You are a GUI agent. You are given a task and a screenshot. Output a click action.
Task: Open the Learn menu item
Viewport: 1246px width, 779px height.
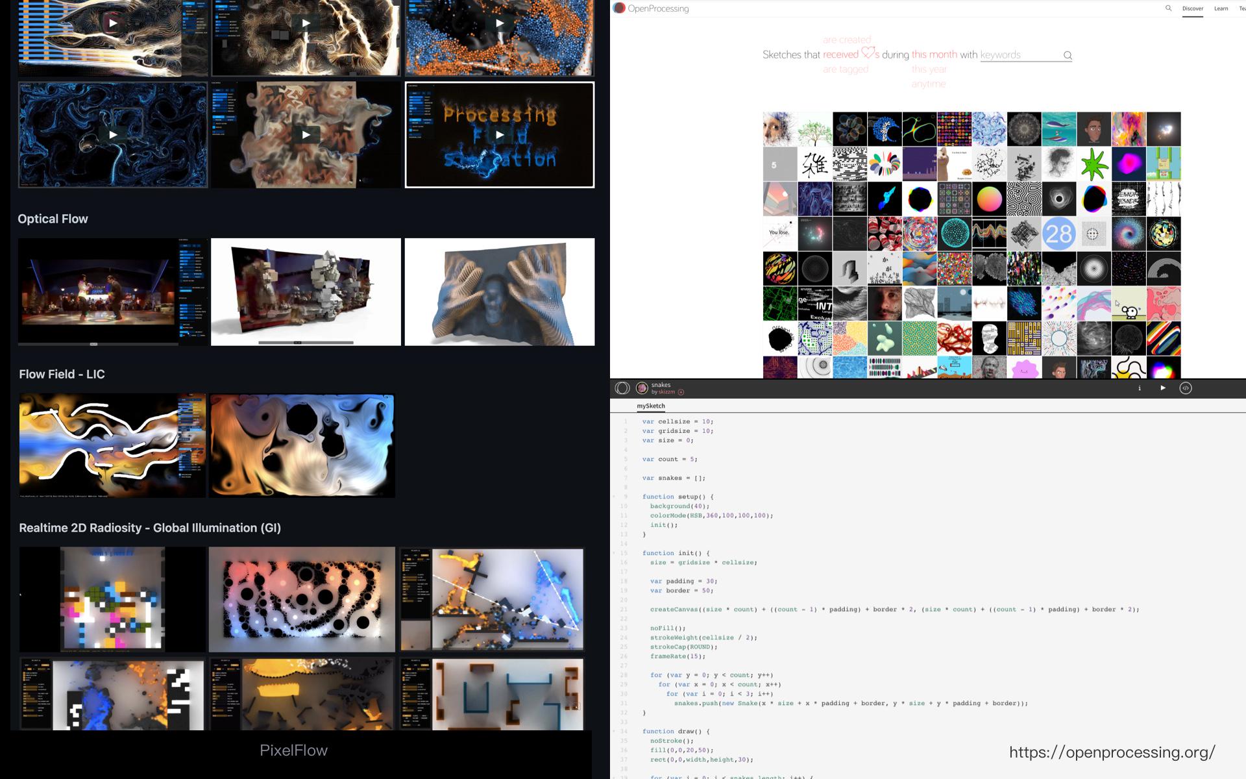coord(1221,8)
